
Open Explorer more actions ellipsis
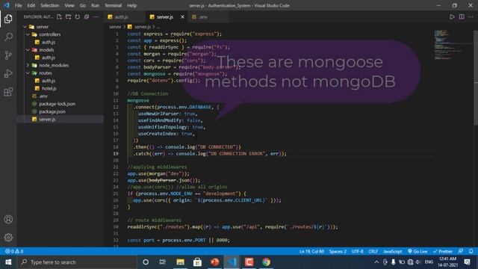pyautogui.click(x=96, y=16)
